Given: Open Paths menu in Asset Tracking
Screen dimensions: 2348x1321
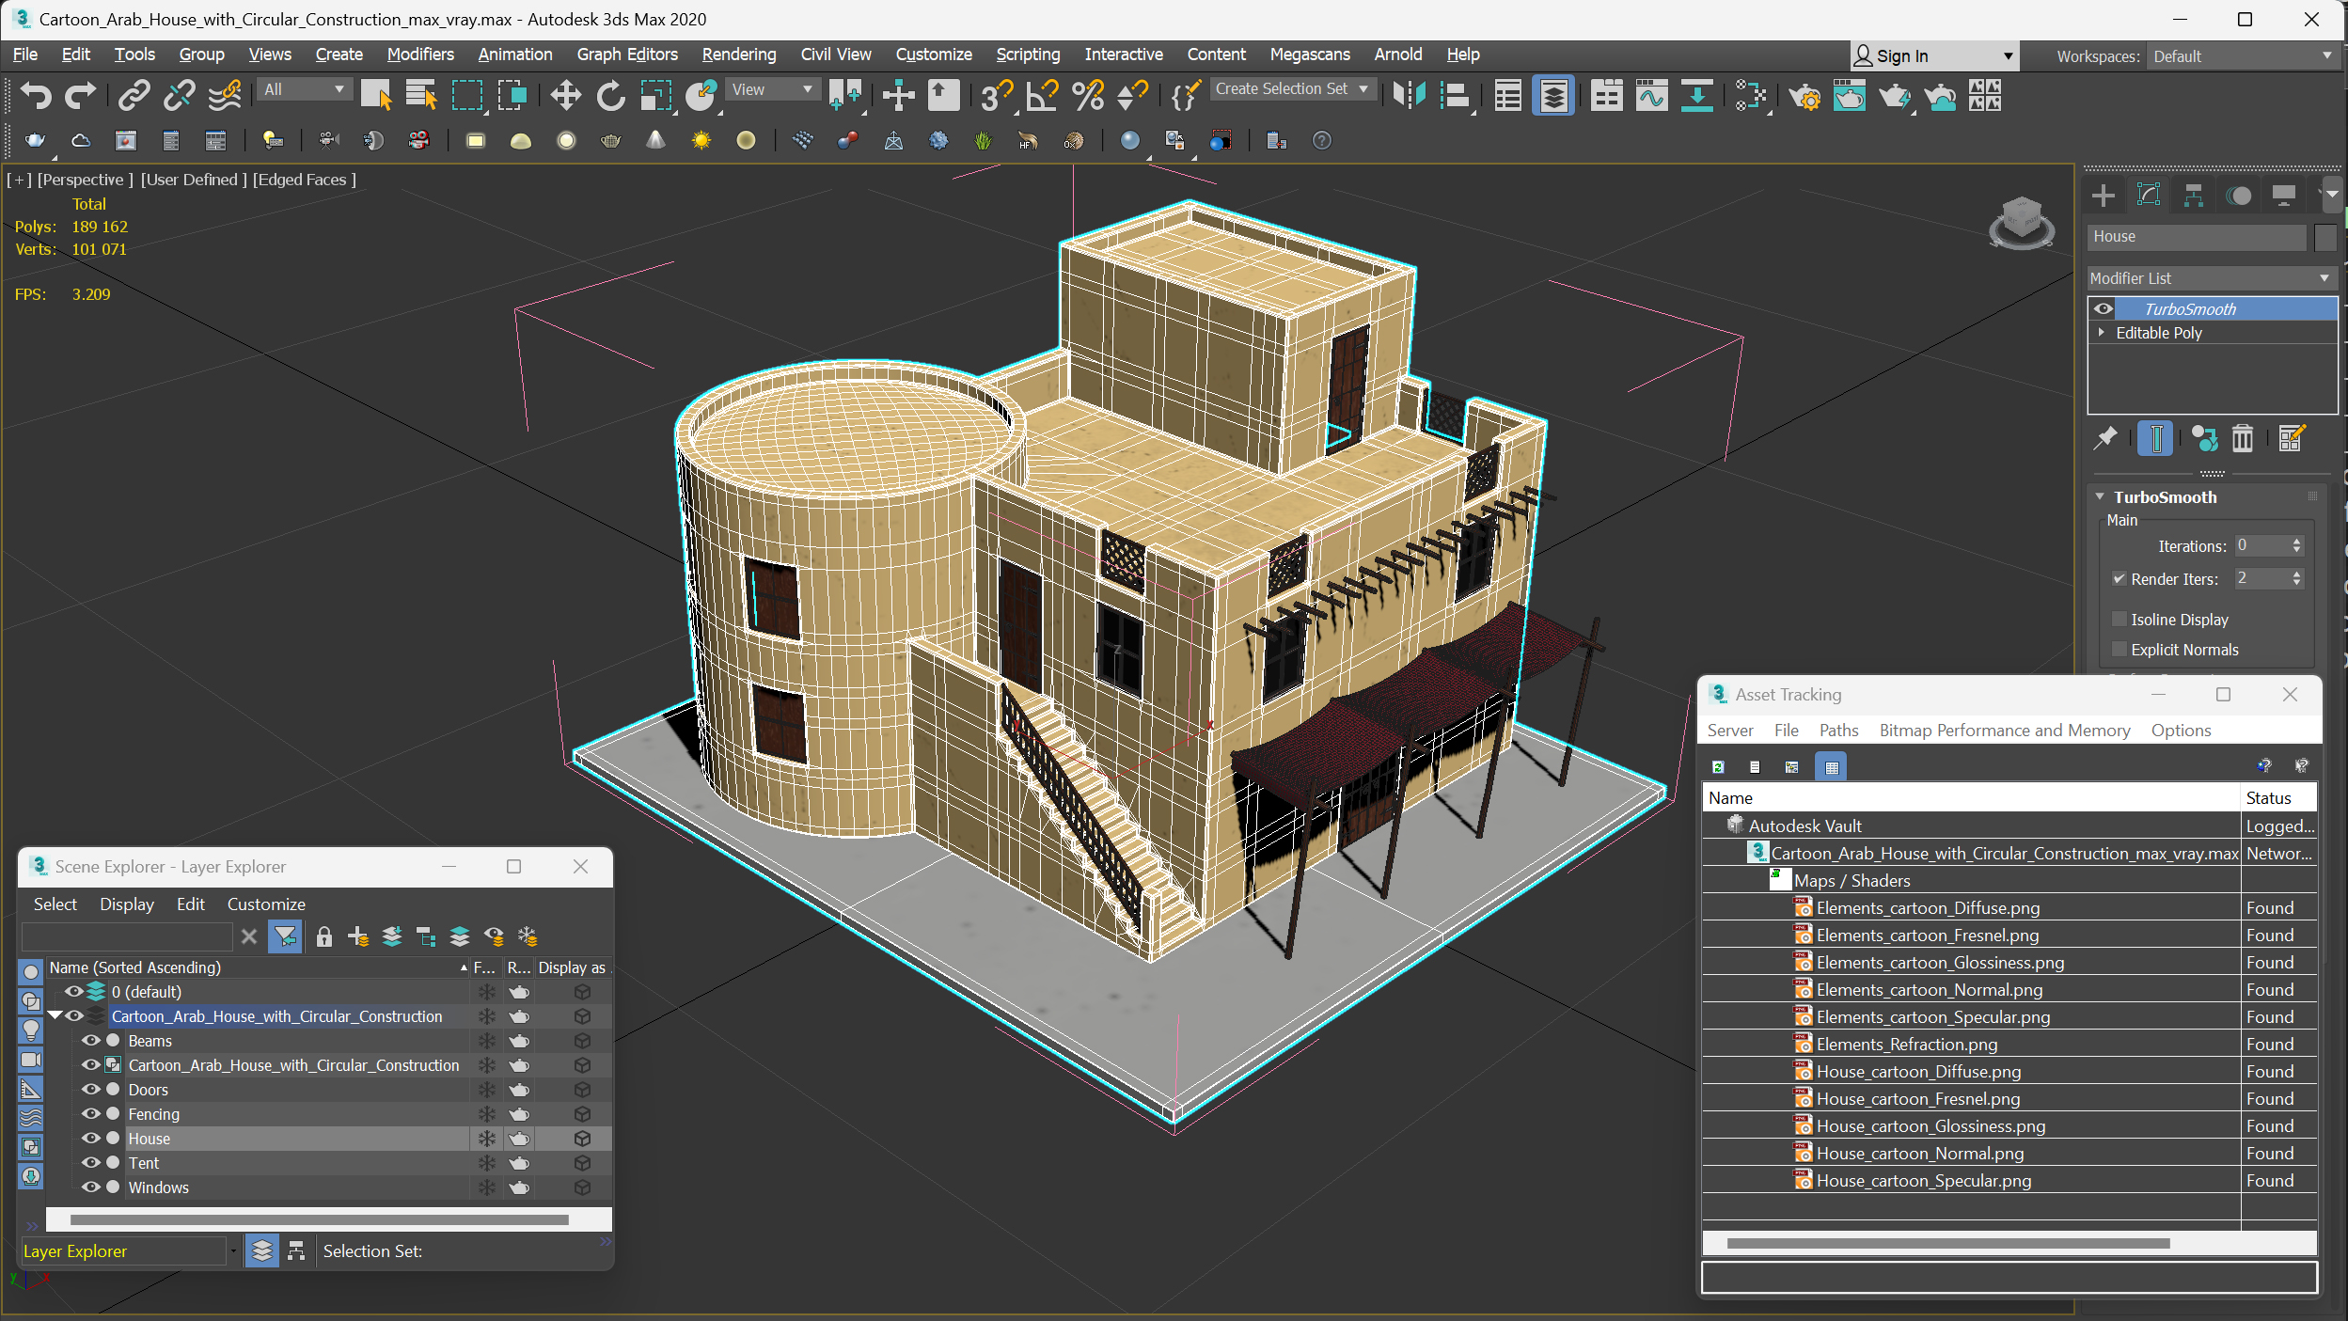Looking at the screenshot, I should [1838, 731].
